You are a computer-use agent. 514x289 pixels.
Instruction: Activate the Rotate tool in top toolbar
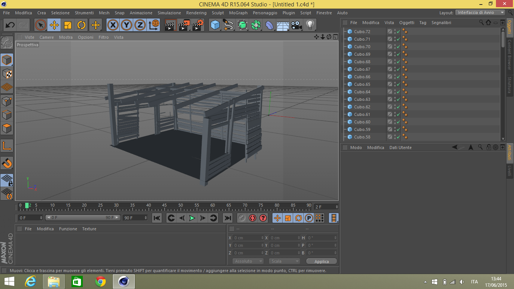[82, 25]
